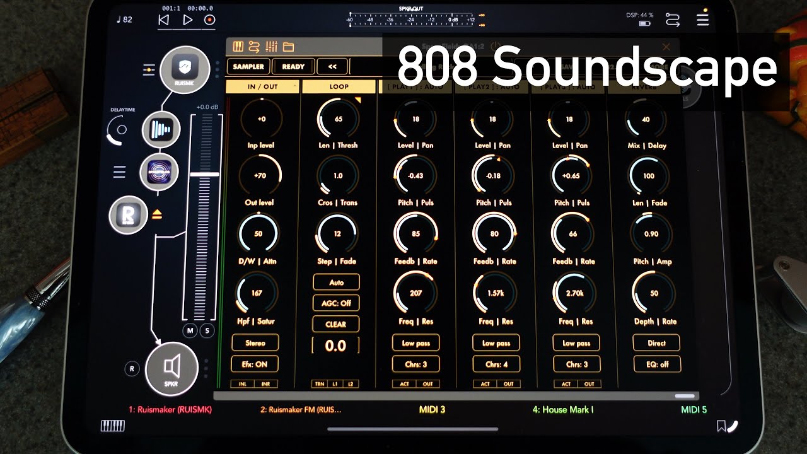Tap the Out level knob showing +70

(x=260, y=176)
